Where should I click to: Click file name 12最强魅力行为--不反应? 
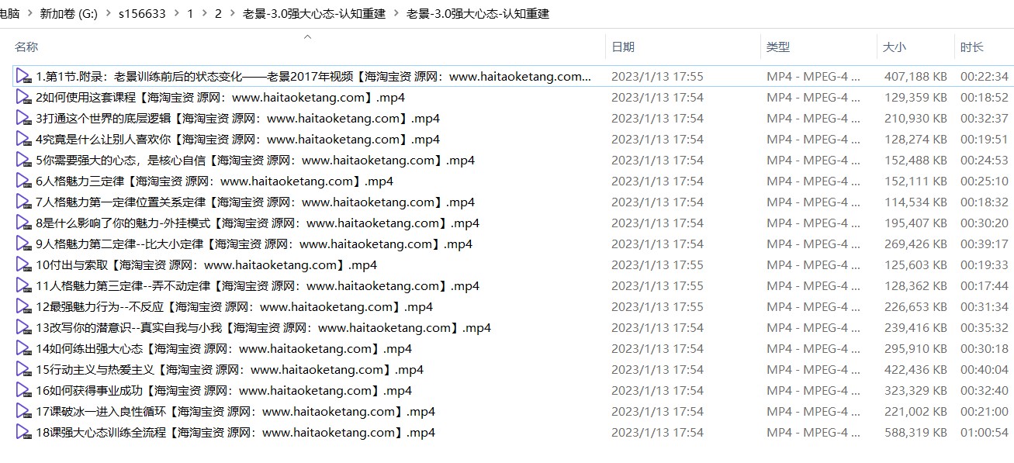click(x=234, y=307)
